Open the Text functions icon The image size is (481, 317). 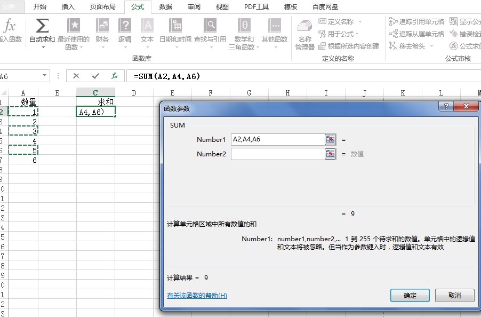(x=147, y=25)
